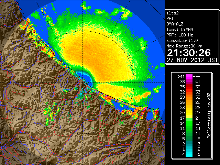Click the 'Max Range:80 km' line
The width and height of the screenshot is (220, 165).
tap(184, 46)
